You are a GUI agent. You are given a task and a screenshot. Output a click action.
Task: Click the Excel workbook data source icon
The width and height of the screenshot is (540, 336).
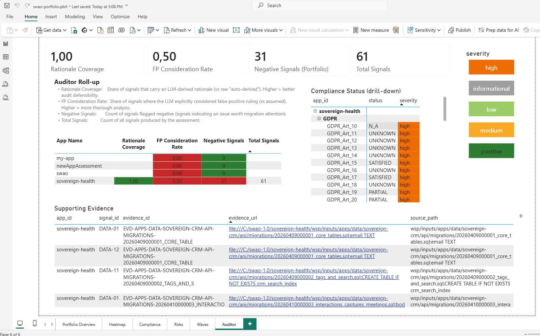(x=74, y=30)
